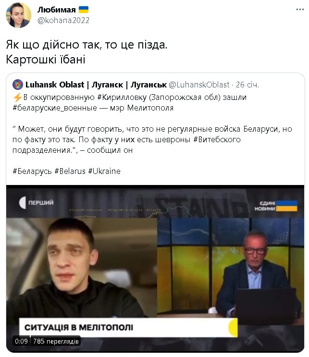Open the #Кирилловку hashtag

coord(122,97)
